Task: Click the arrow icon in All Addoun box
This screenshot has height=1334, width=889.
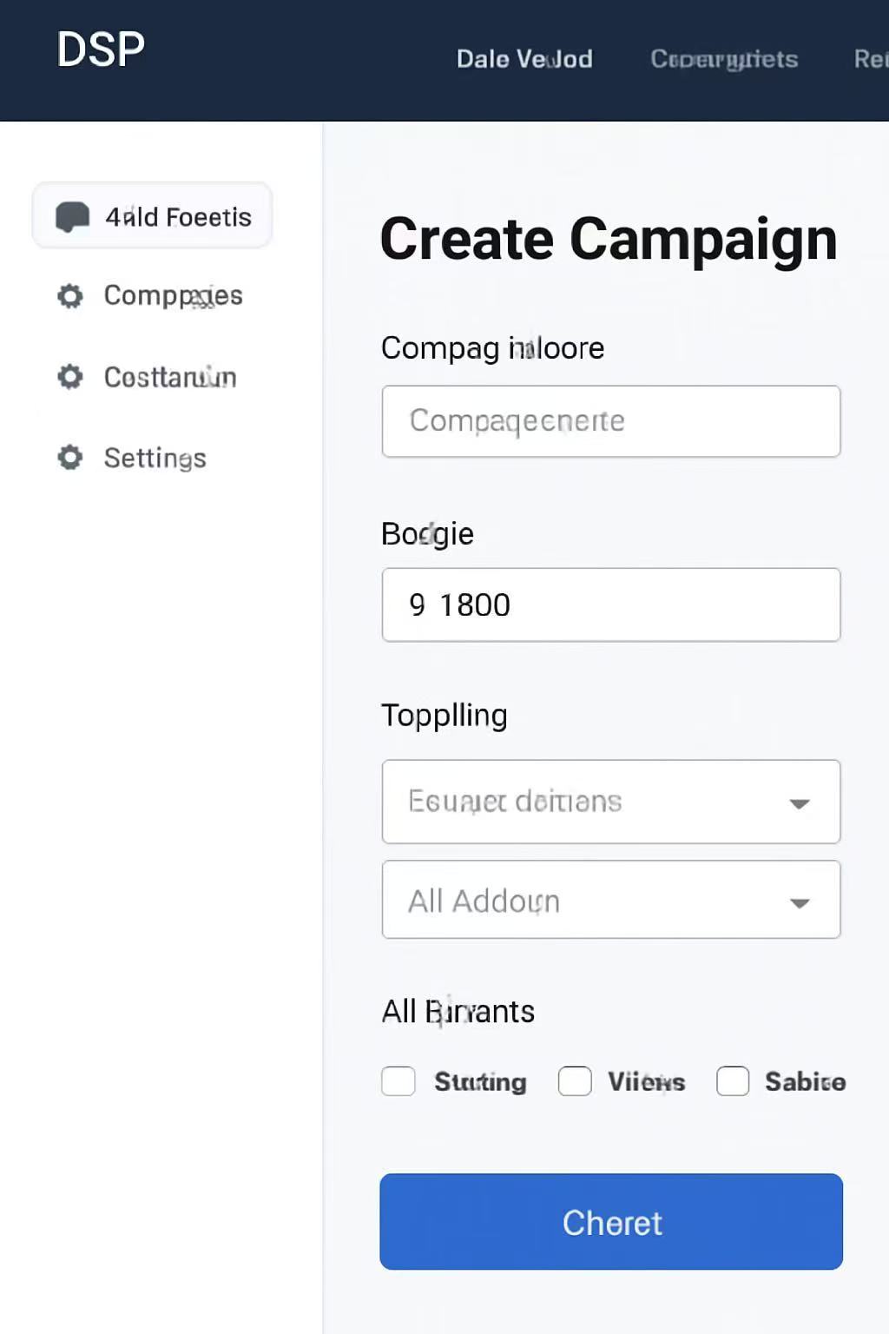Action: point(800,903)
